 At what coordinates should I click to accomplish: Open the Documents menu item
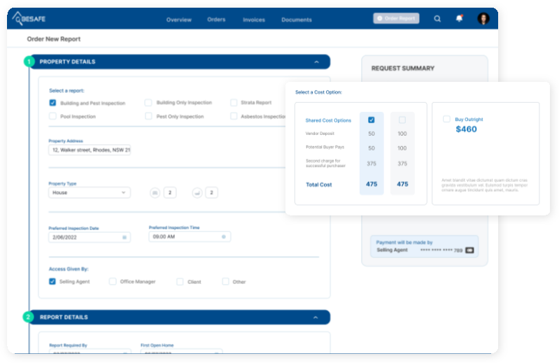(x=296, y=20)
